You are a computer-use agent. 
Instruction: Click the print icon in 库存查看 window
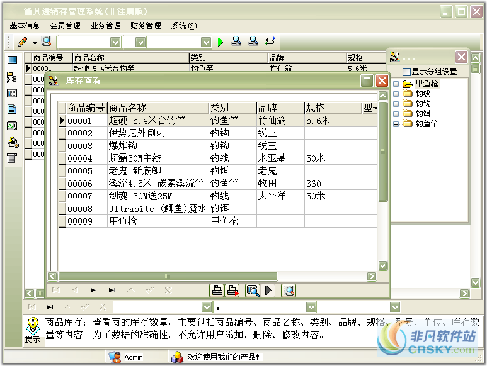pos(217,291)
